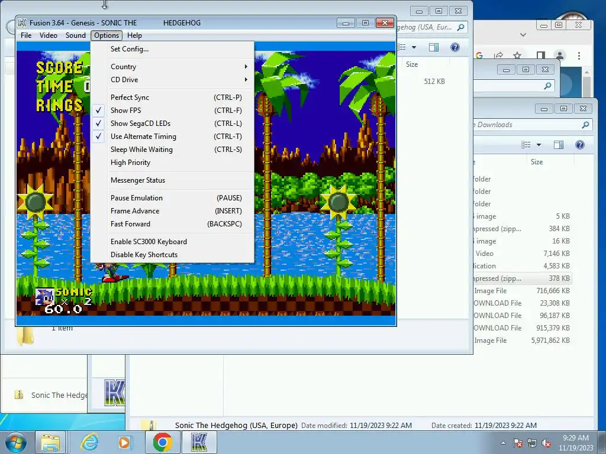Open help icon in Downloads window
Screen dimensions: 606x454
coord(580,145)
